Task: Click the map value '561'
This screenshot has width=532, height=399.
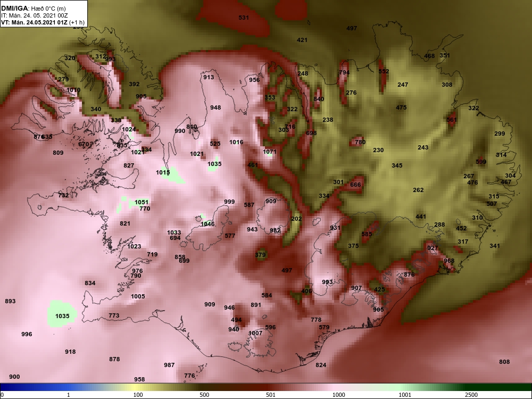Action: [x=452, y=120]
